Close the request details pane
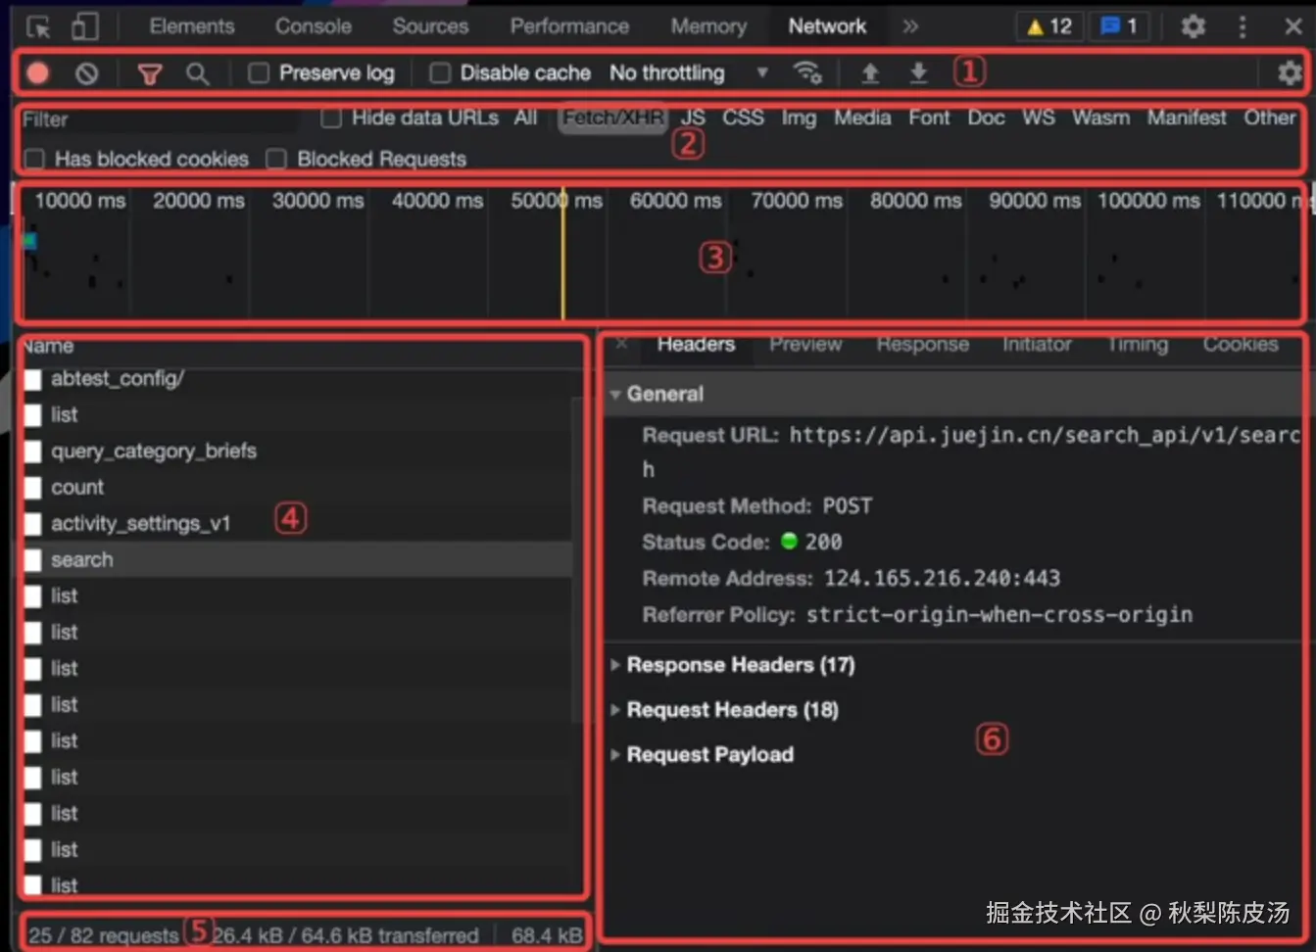The height and width of the screenshot is (952, 1316). [x=621, y=344]
